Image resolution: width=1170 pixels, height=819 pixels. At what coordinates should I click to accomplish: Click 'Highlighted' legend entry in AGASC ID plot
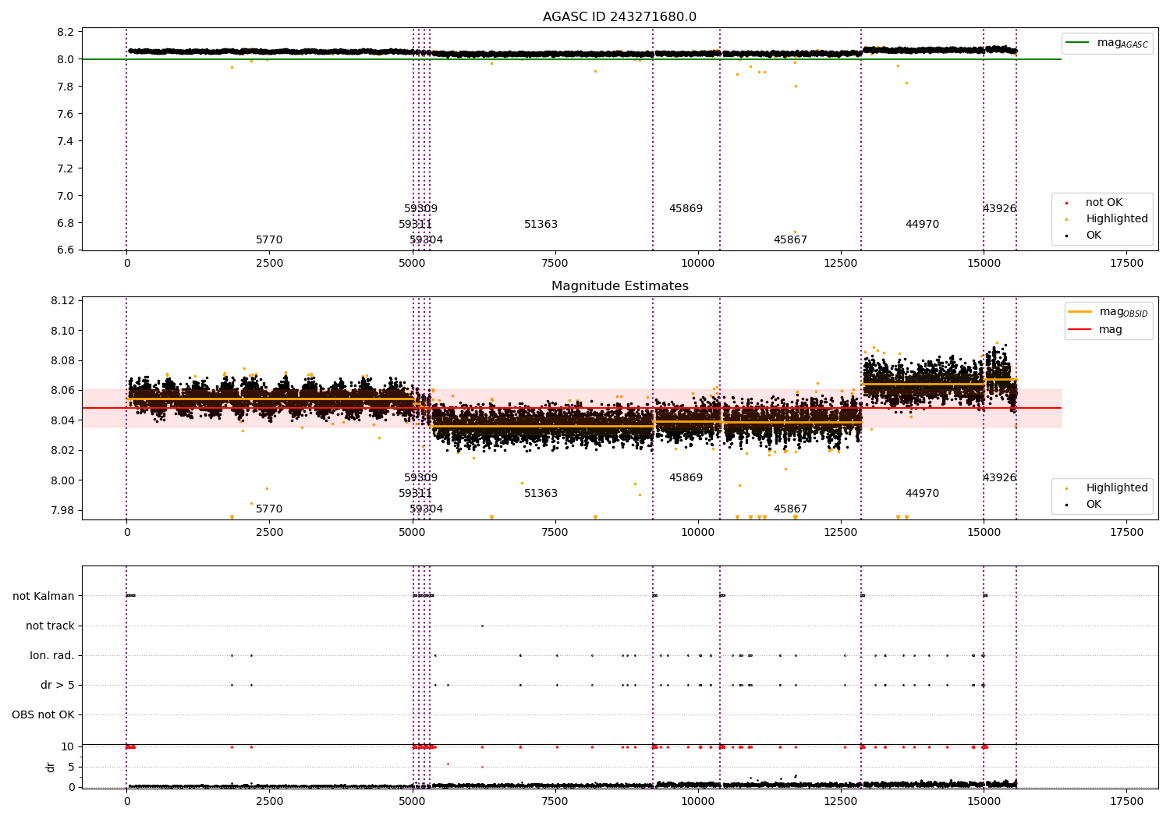1117,219
